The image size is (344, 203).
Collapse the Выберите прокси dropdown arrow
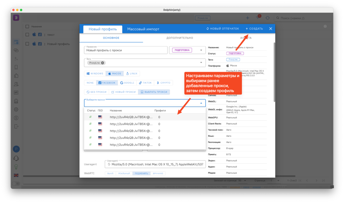click(201, 103)
